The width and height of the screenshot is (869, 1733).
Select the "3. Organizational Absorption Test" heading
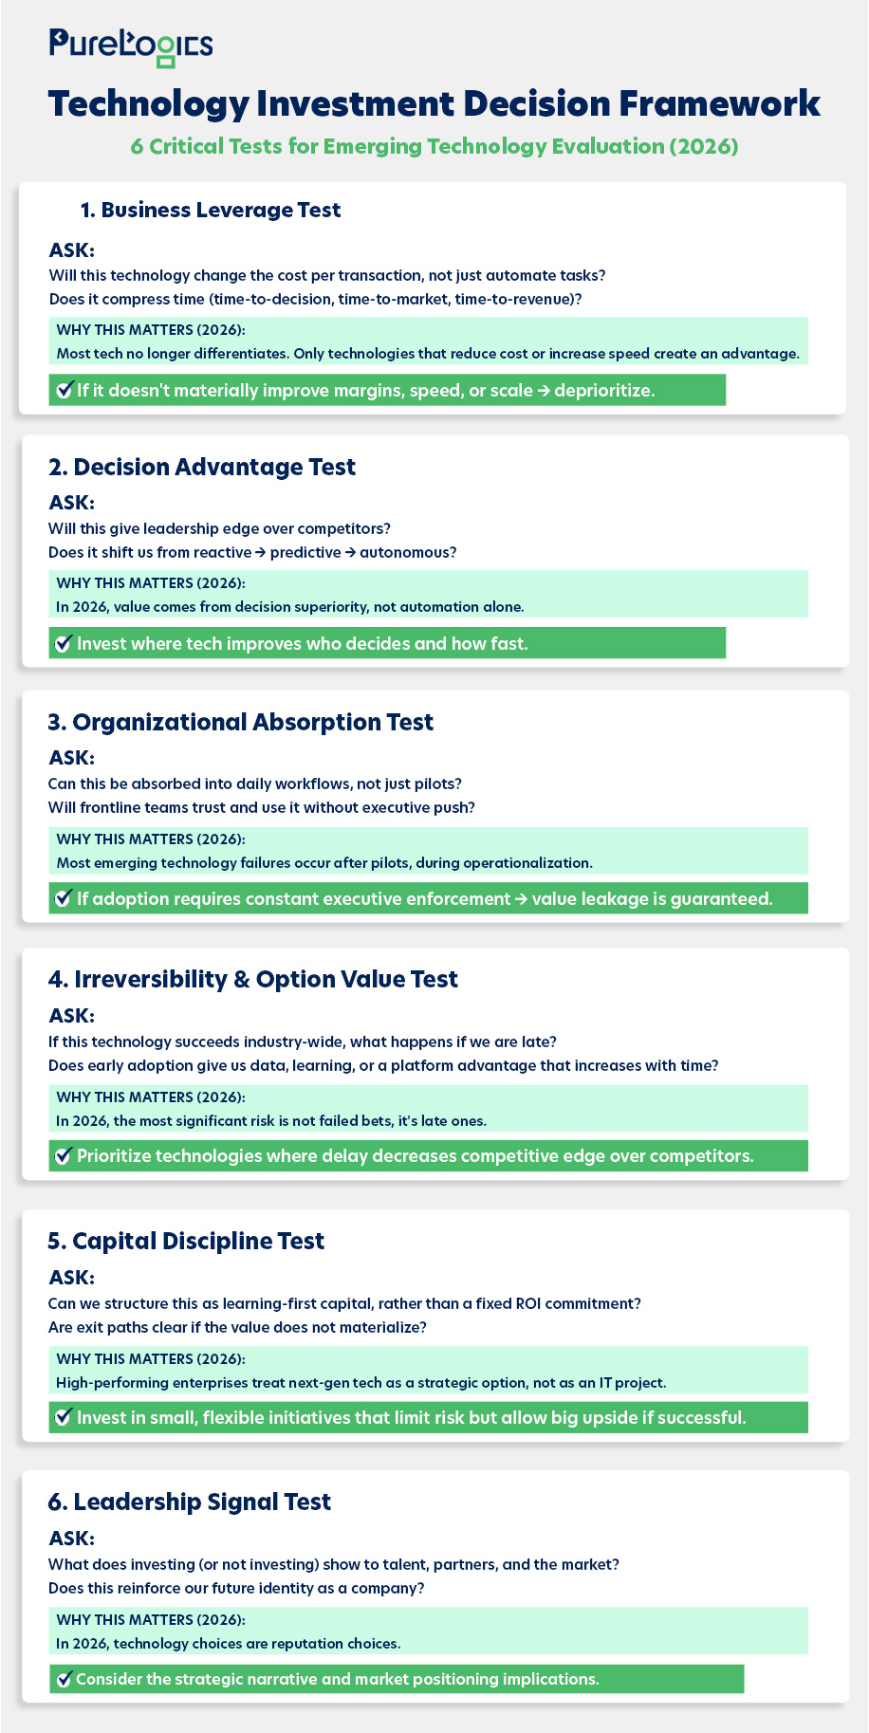point(240,722)
